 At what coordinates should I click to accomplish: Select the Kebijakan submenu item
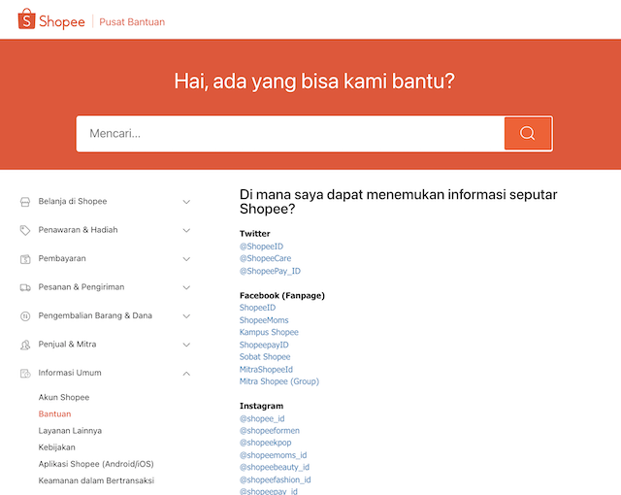(56, 447)
